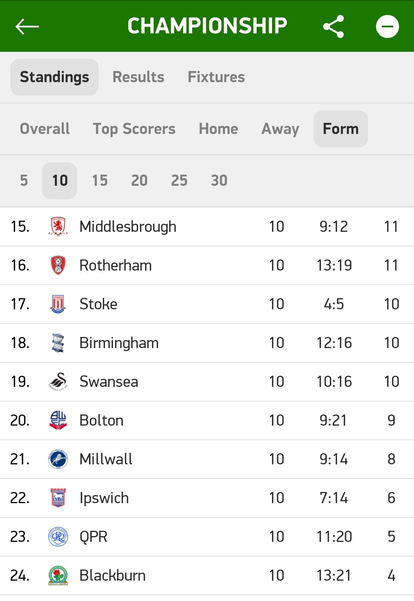This screenshot has height=601, width=414.
Task: Select the Away table filter
Action: coord(280,129)
